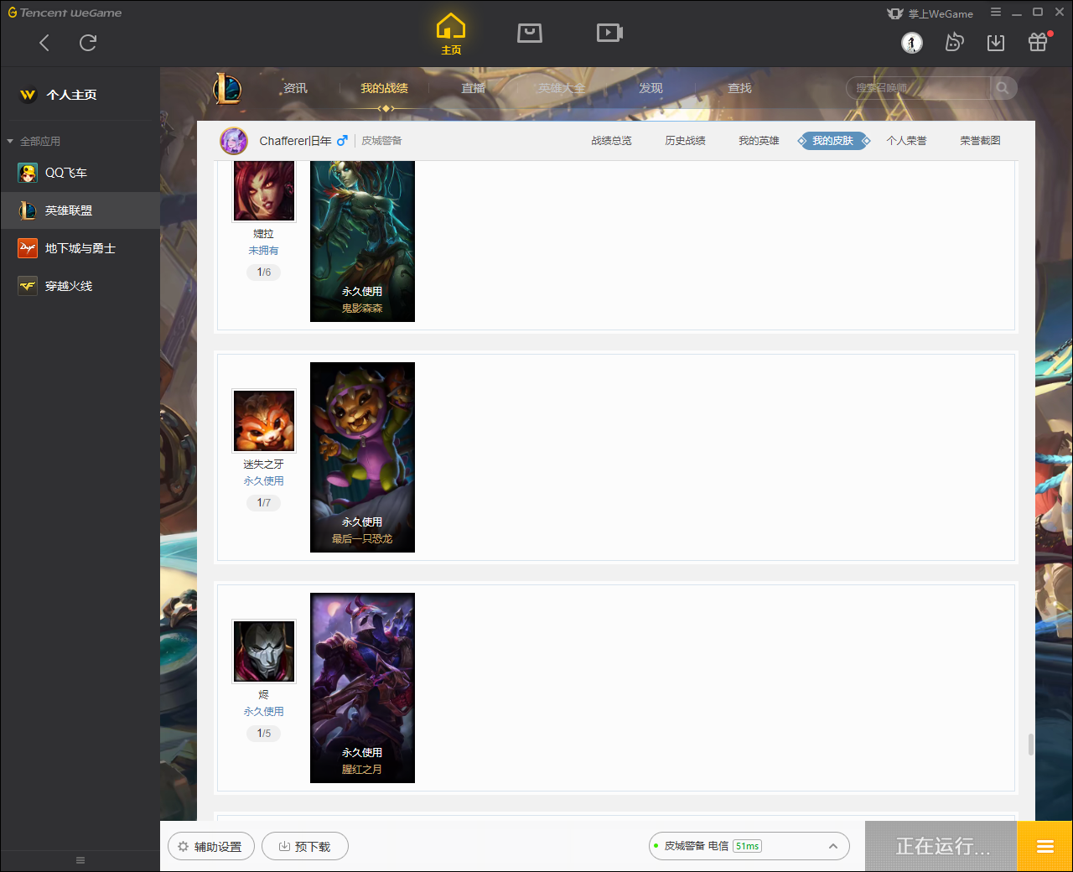This screenshot has width=1073, height=872.
Task: Switch to the 查找 tab
Action: click(x=739, y=88)
